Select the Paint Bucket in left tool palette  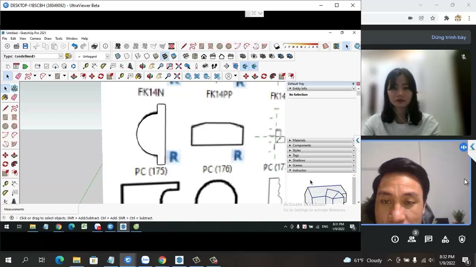point(5,97)
